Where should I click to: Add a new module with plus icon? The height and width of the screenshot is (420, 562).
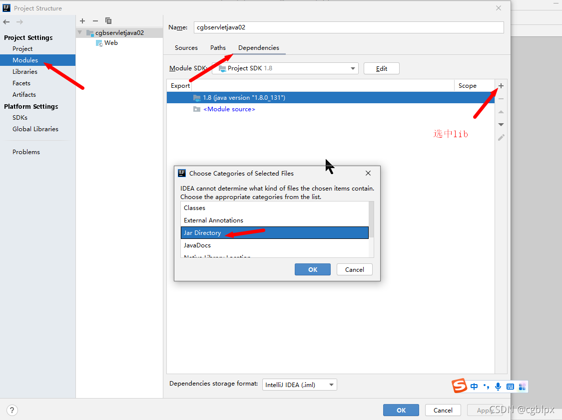82,21
